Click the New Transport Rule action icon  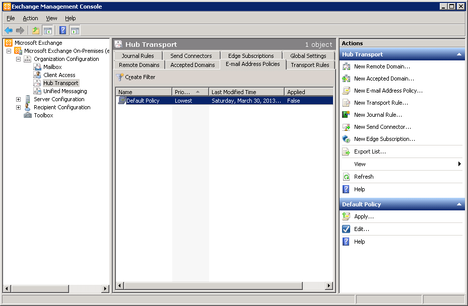pos(346,103)
